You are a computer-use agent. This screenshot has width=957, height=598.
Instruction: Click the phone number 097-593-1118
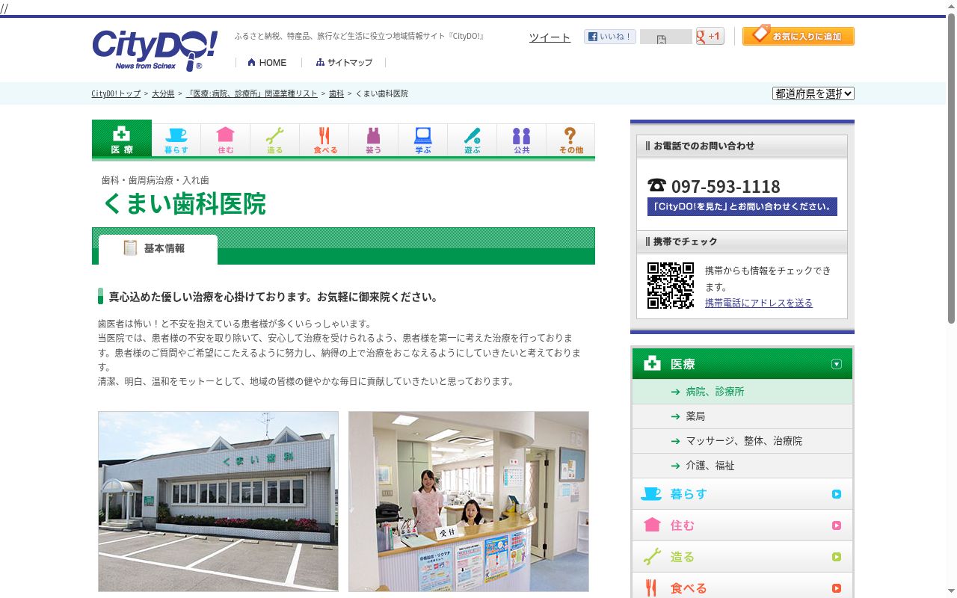click(x=725, y=186)
